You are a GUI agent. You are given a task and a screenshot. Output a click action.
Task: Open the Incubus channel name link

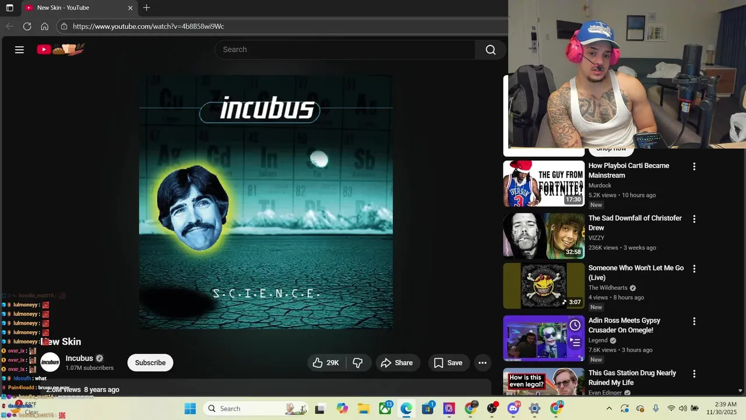[x=79, y=358]
